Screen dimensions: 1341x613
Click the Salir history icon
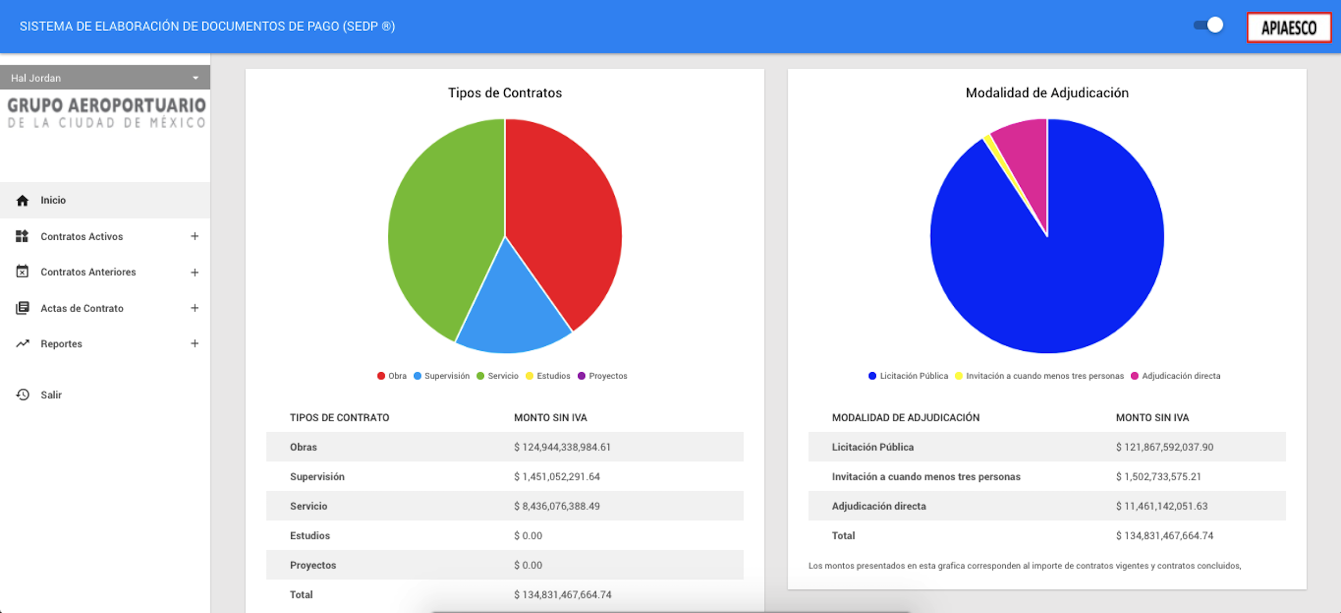click(22, 395)
